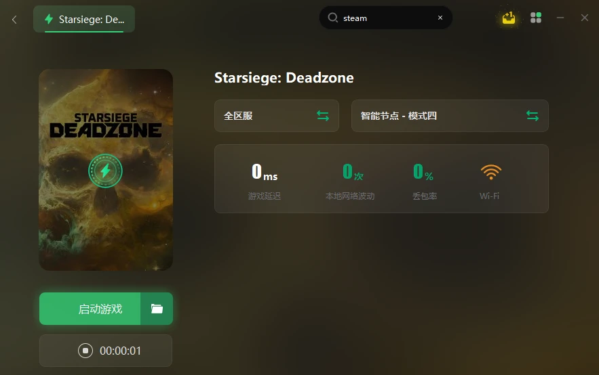
Task: Click swap arrows in 全区服 selector
Action: (323, 116)
